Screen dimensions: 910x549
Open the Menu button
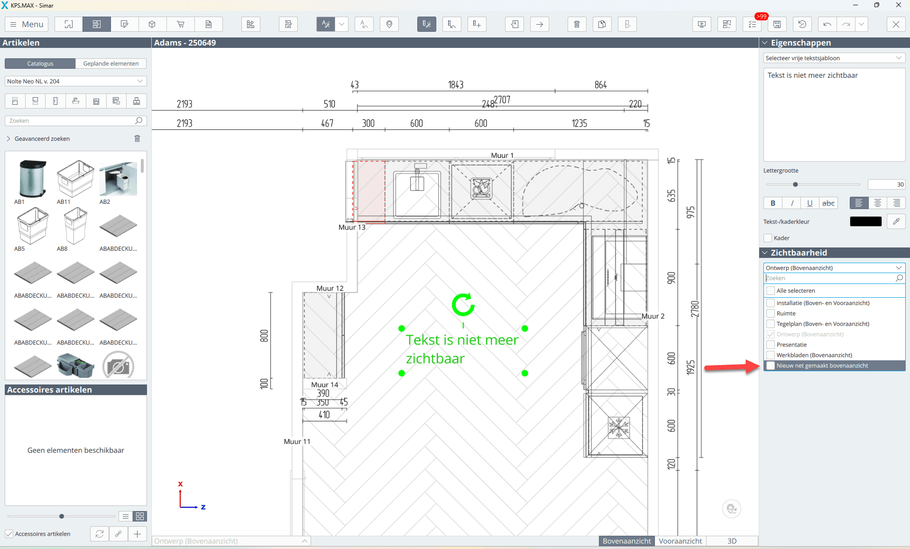(27, 24)
